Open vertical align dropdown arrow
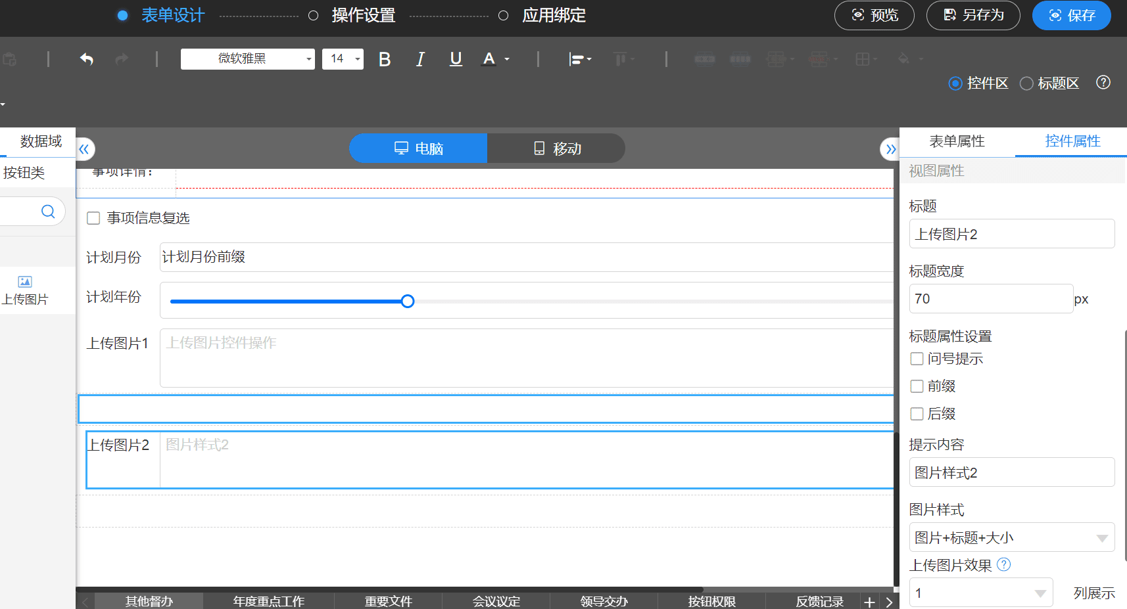 [633, 59]
